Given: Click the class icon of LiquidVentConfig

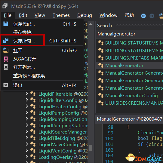Looking at the screenshot, I should coord(33,151).
